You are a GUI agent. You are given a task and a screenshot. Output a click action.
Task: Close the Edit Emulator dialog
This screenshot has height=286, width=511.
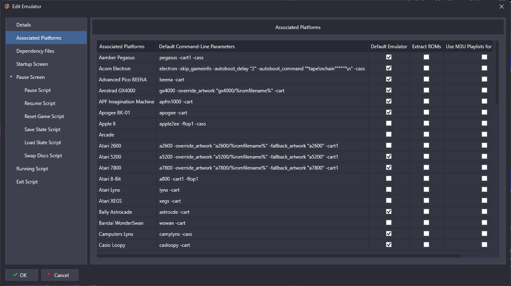(502, 7)
